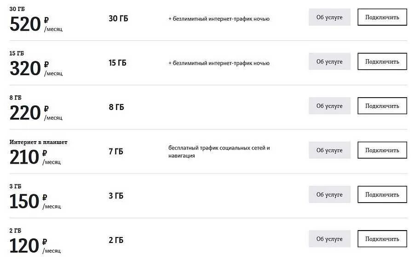This screenshot has width=414, height=259.
Task: Click the 210 ₽ per month price
Action: (x=35, y=157)
